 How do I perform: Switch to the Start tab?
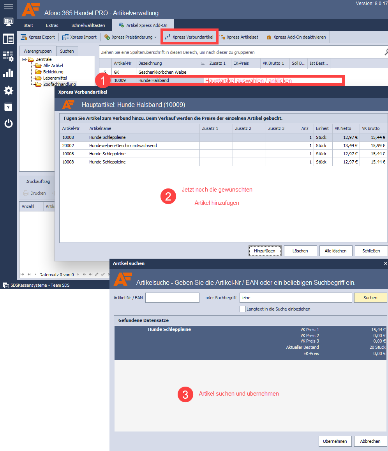(x=28, y=25)
